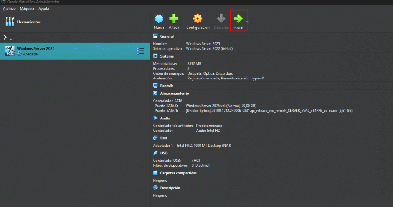Open the Almacenamiento section heading

tap(175, 94)
